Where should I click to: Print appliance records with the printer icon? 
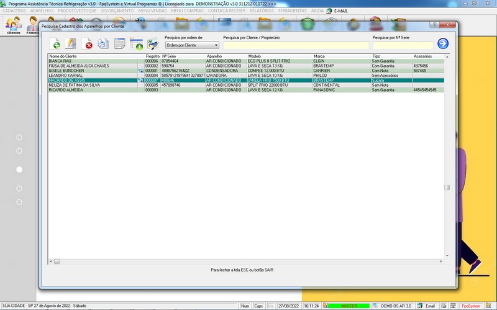tap(103, 43)
